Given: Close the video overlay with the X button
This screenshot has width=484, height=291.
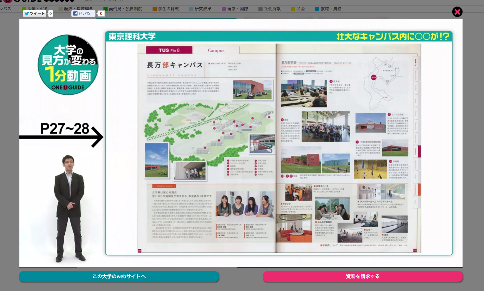Looking at the screenshot, I should click(457, 12).
